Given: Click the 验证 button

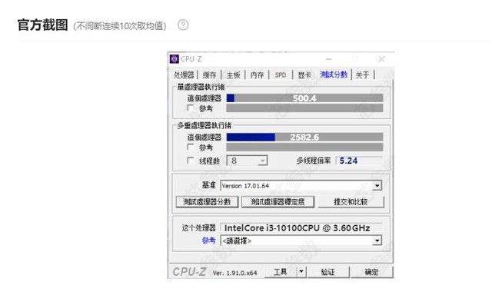Looking at the screenshot, I should coord(328,272).
